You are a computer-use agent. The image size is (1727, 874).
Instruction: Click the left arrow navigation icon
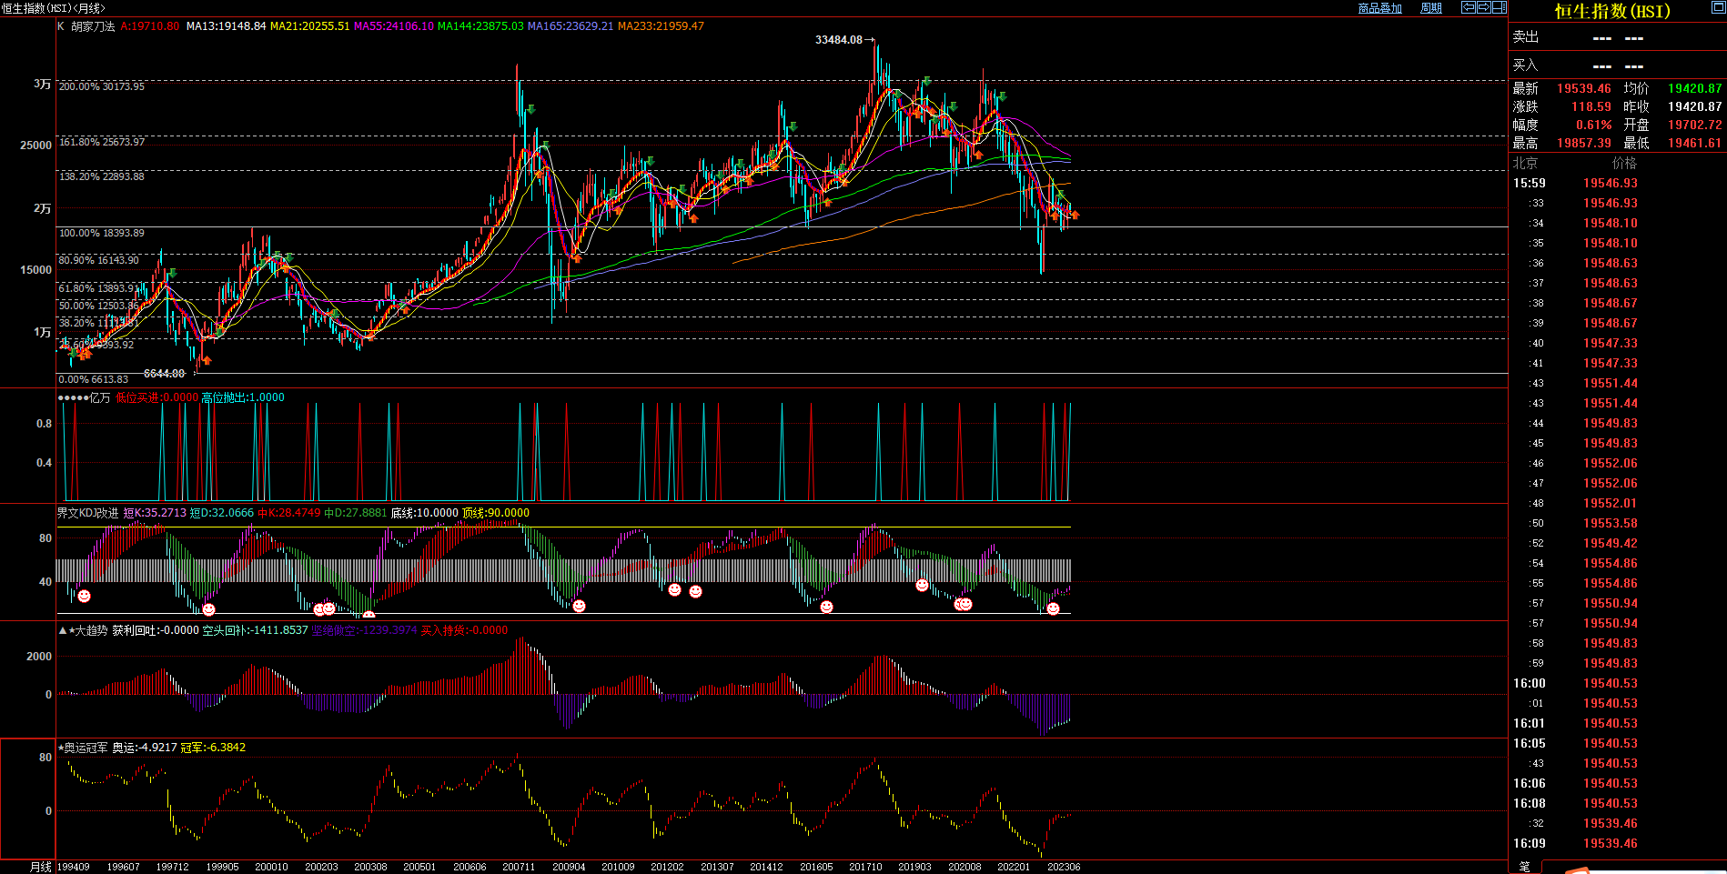(1469, 7)
